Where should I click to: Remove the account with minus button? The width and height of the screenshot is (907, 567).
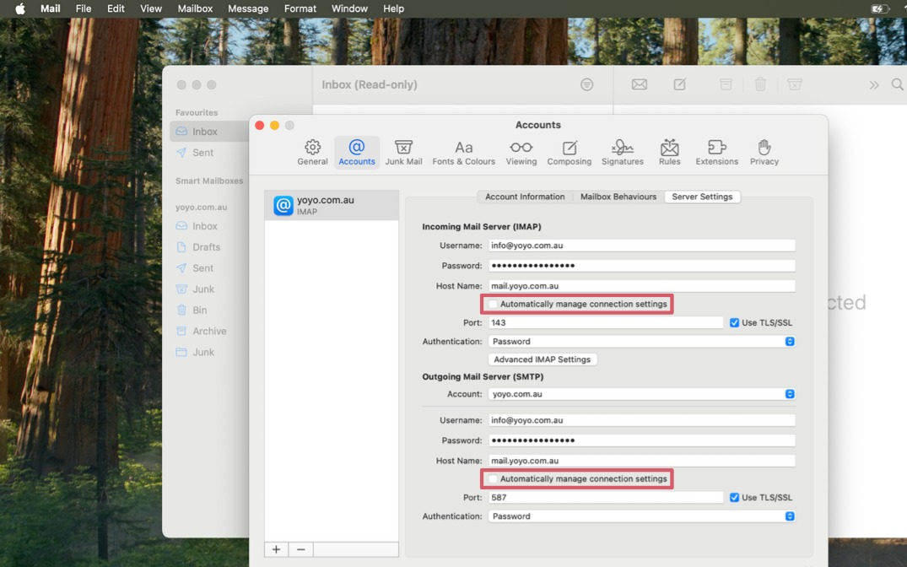coord(301,549)
